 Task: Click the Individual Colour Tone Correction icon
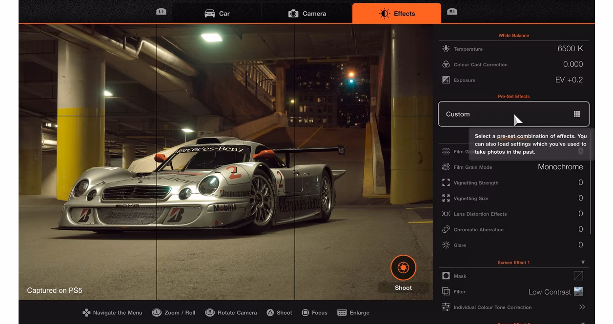[x=446, y=307]
